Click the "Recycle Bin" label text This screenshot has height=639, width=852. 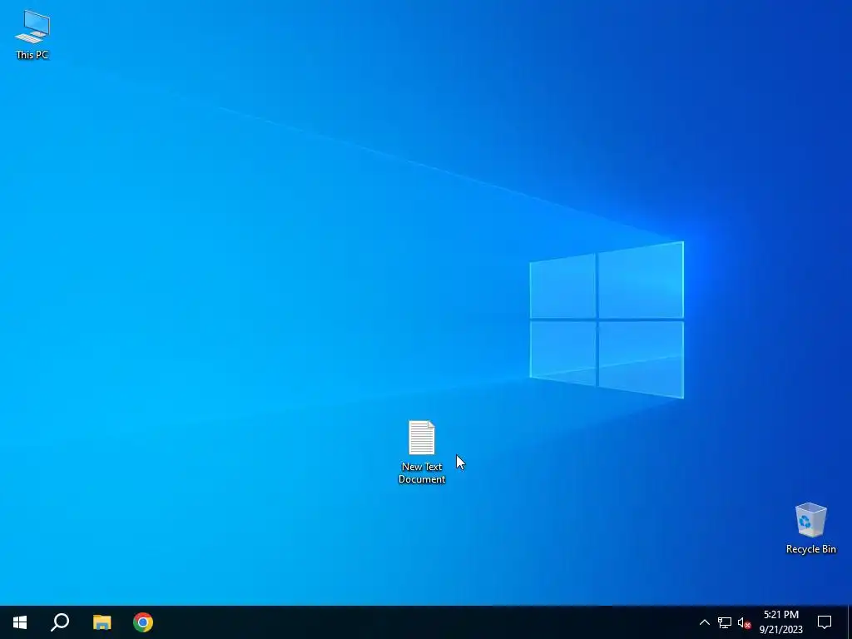tap(810, 549)
